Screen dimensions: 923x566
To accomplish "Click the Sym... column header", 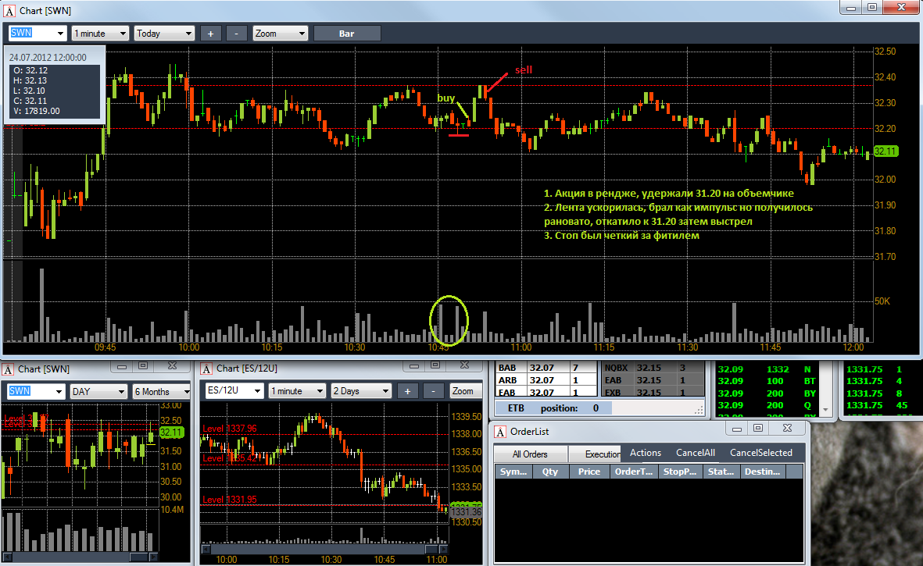I will pos(513,472).
